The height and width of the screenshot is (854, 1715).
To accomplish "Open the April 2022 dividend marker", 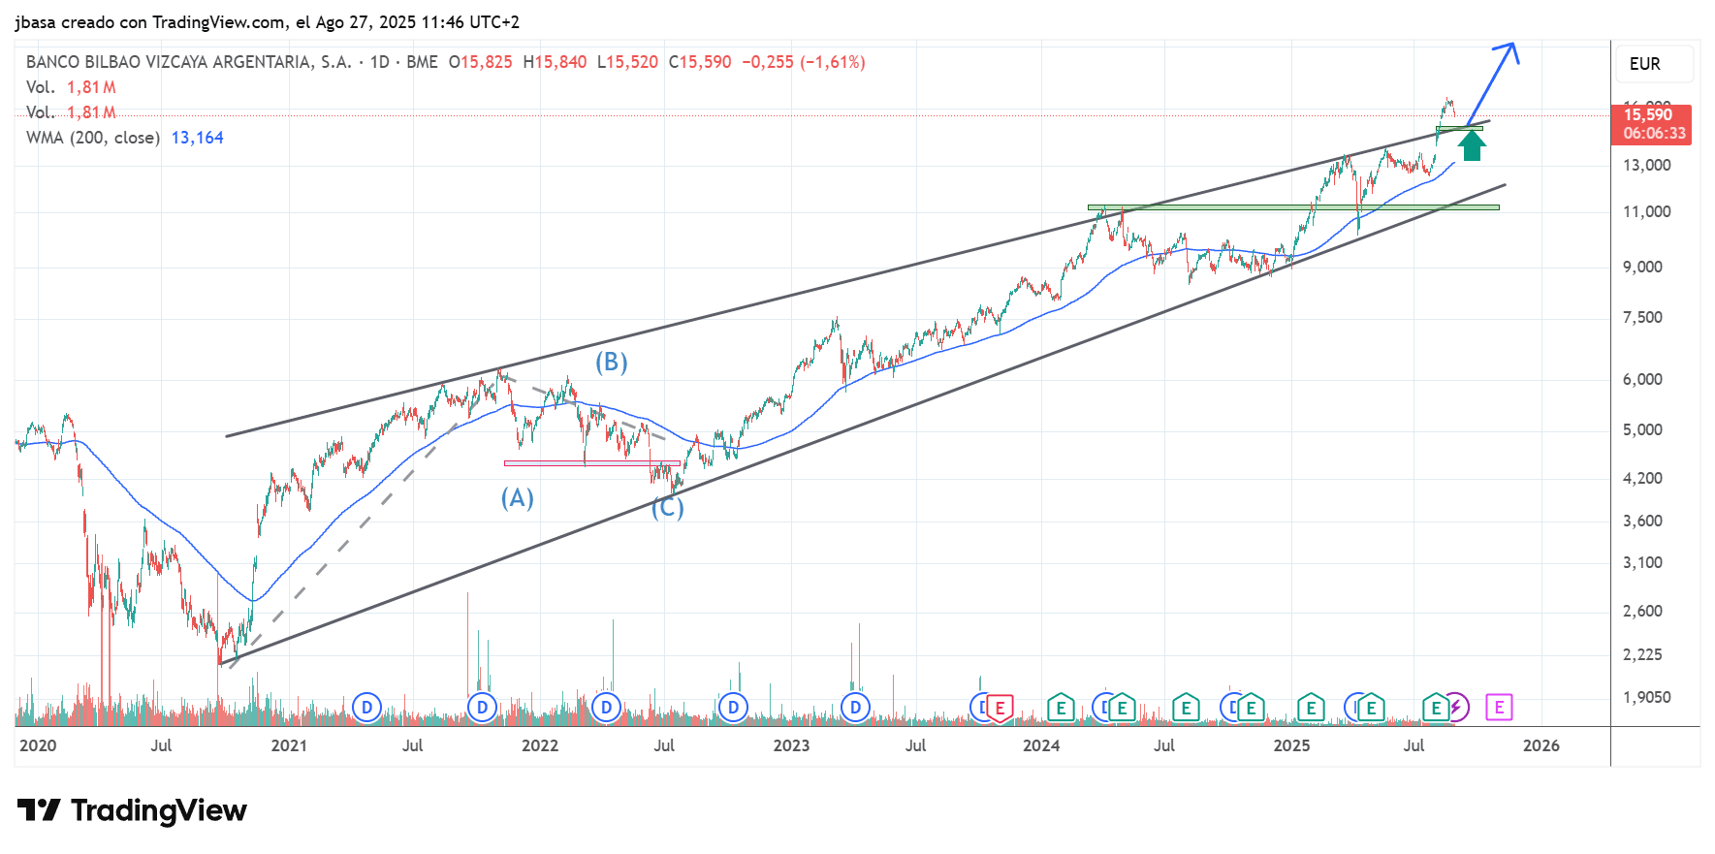I will click(x=606, y=708).
